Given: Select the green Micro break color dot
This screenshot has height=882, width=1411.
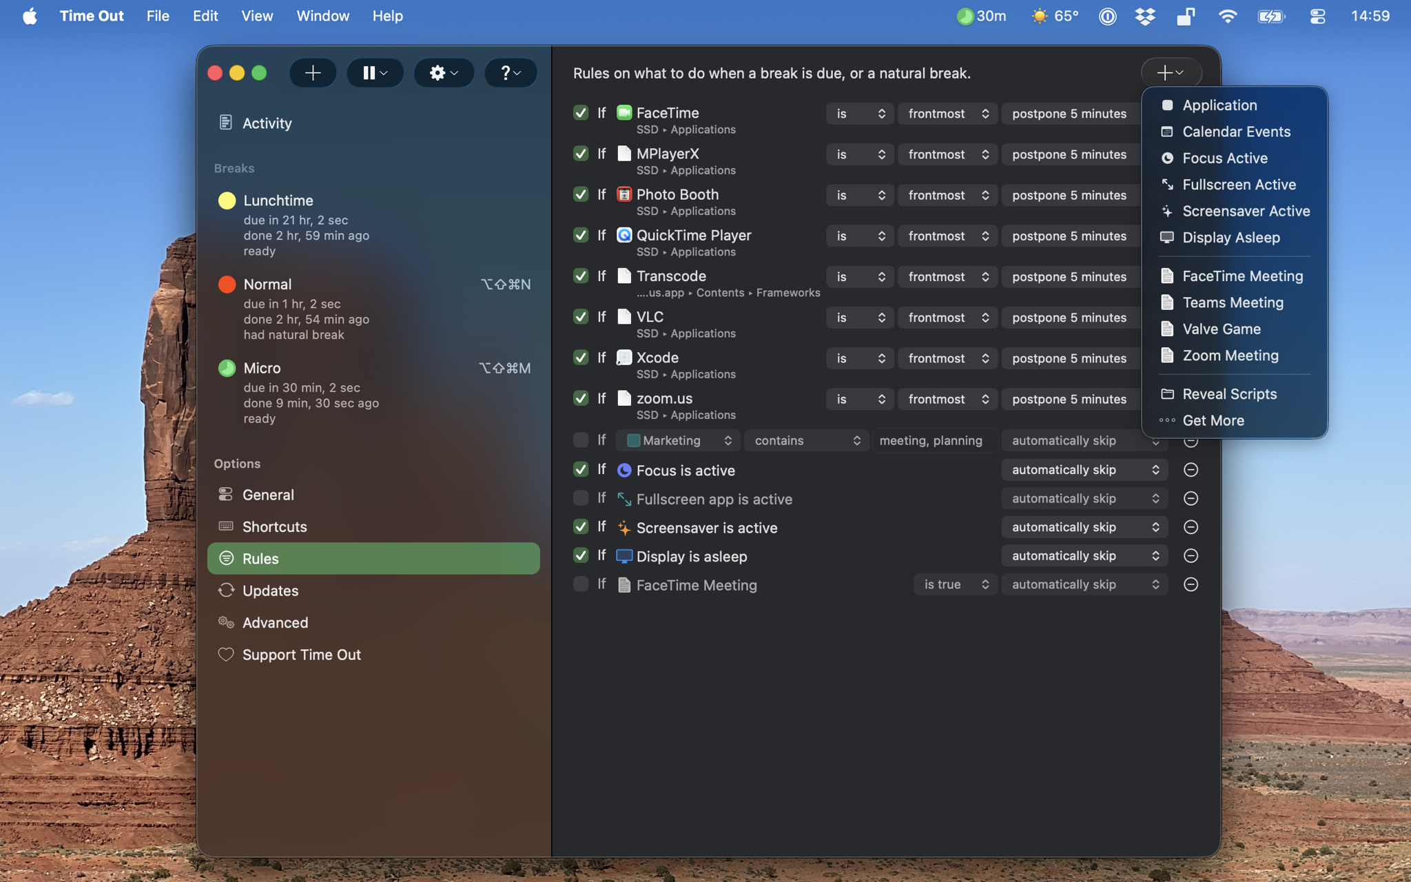Looking at the screenshot, I should point(227,368).
